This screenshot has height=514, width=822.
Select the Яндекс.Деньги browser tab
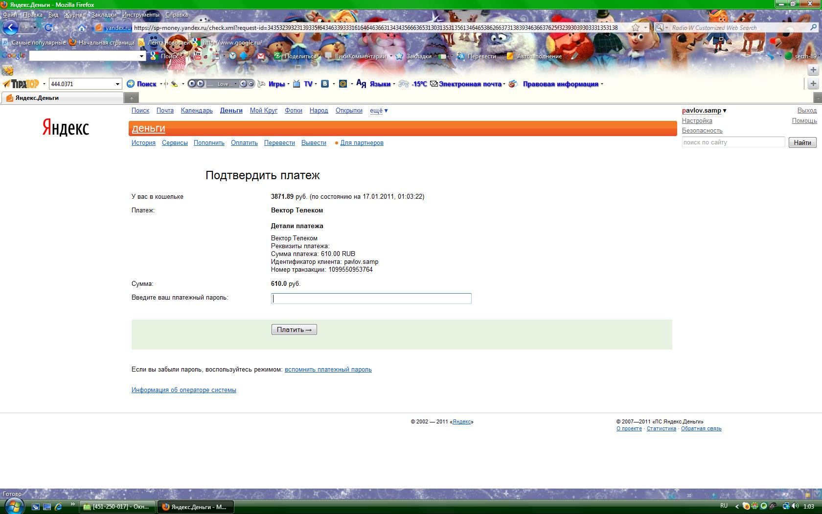pos(63,98)
